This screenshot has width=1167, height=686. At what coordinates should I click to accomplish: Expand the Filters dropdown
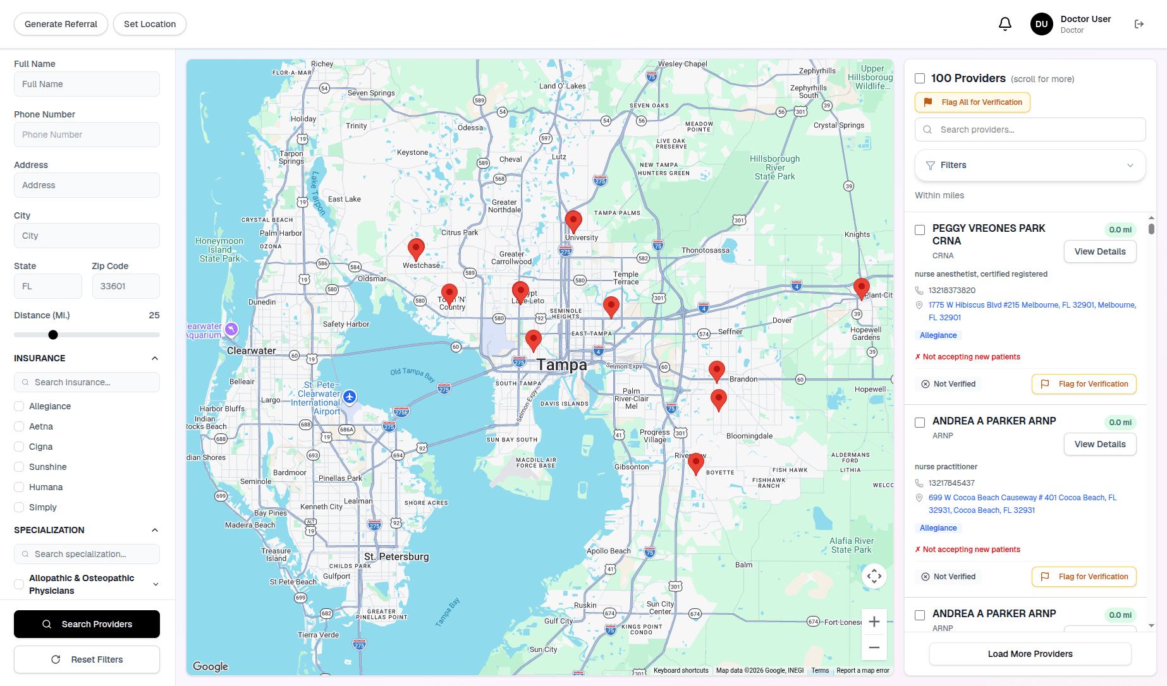point(1030,165)
